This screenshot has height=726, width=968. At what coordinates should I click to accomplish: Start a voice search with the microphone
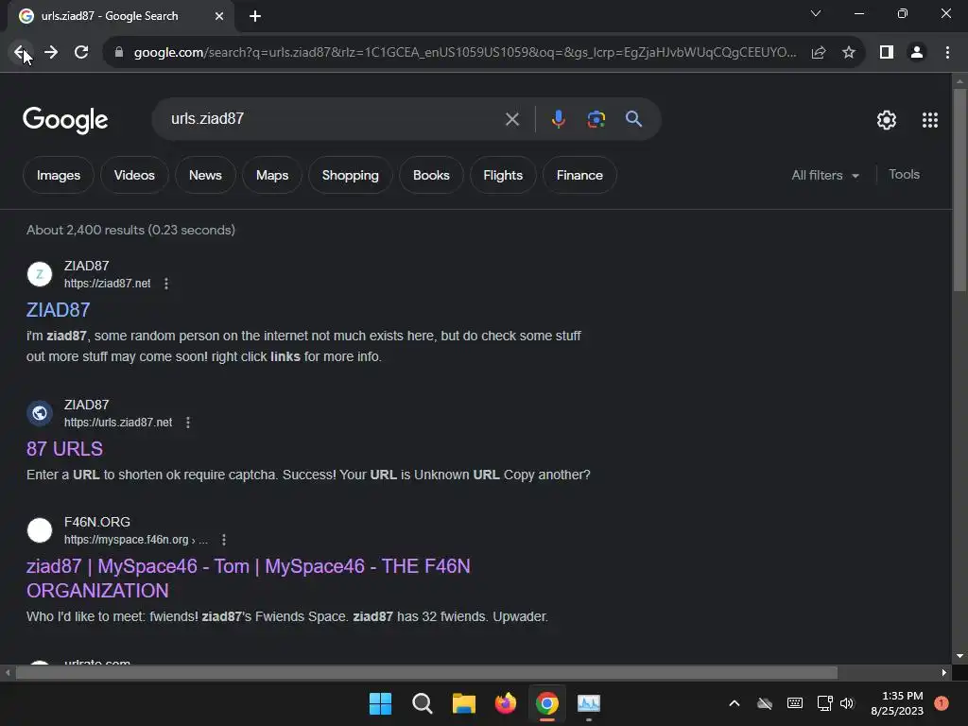pos(558,119)
